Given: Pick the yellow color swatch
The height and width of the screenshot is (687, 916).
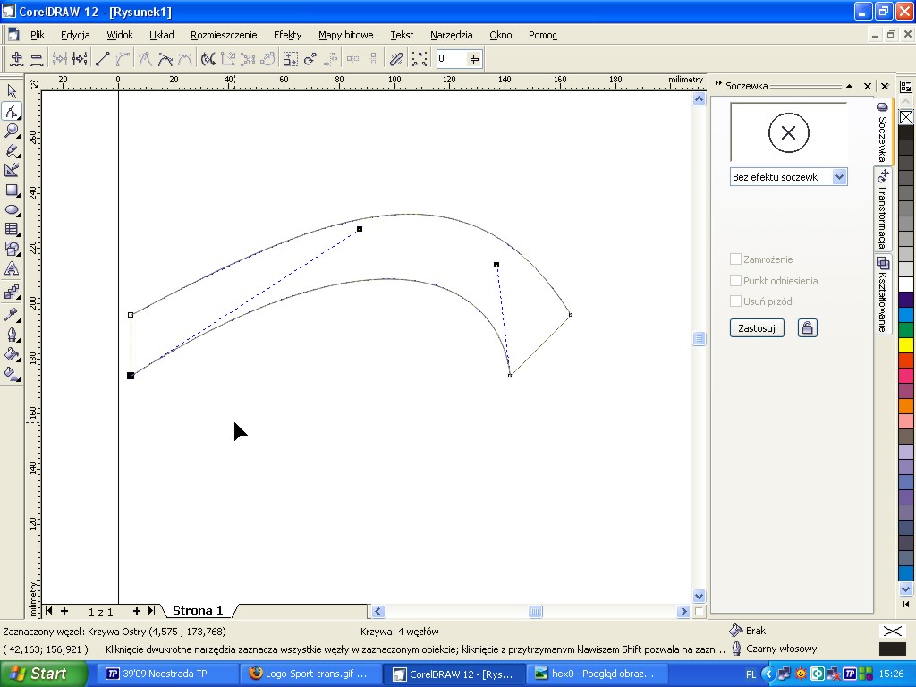Looking at the screenshot, I should tap(905, 344).
